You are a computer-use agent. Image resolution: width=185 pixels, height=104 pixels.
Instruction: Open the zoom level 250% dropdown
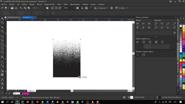click(74, 8)
